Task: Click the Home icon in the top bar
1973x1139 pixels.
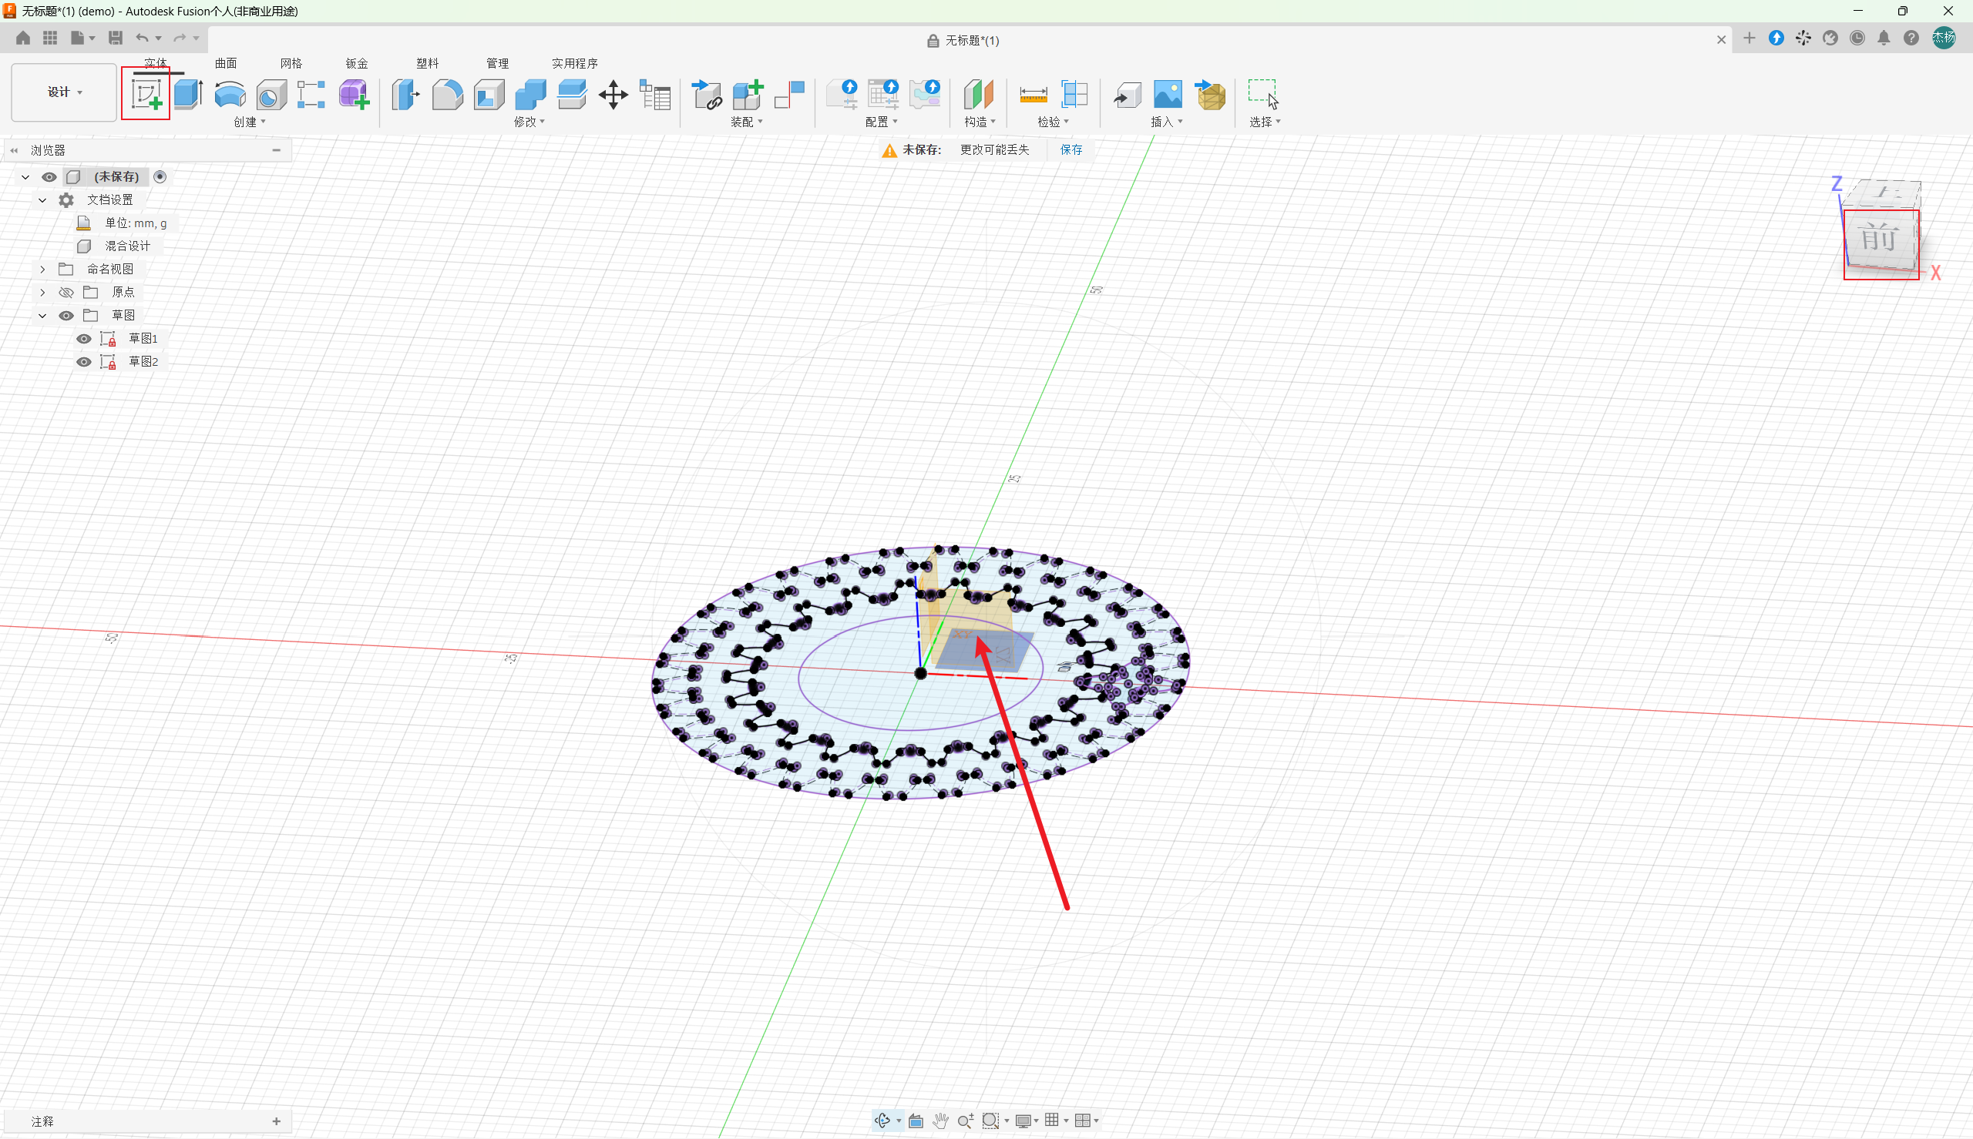Action: coord(23,38)
